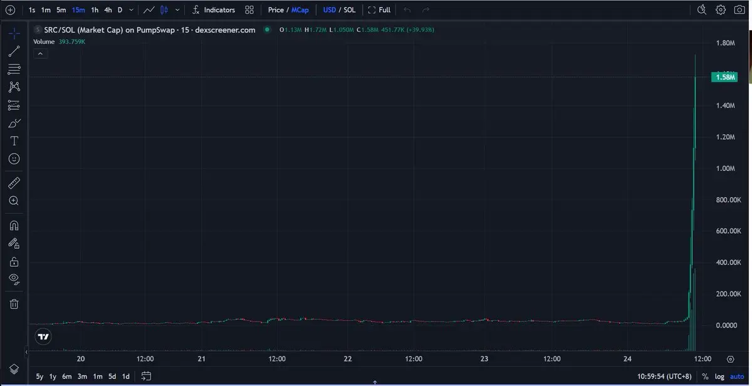The width and height of the screenshot is (752, 386).
Task: Switch the chart to MCap view
Action: (300, 10)
